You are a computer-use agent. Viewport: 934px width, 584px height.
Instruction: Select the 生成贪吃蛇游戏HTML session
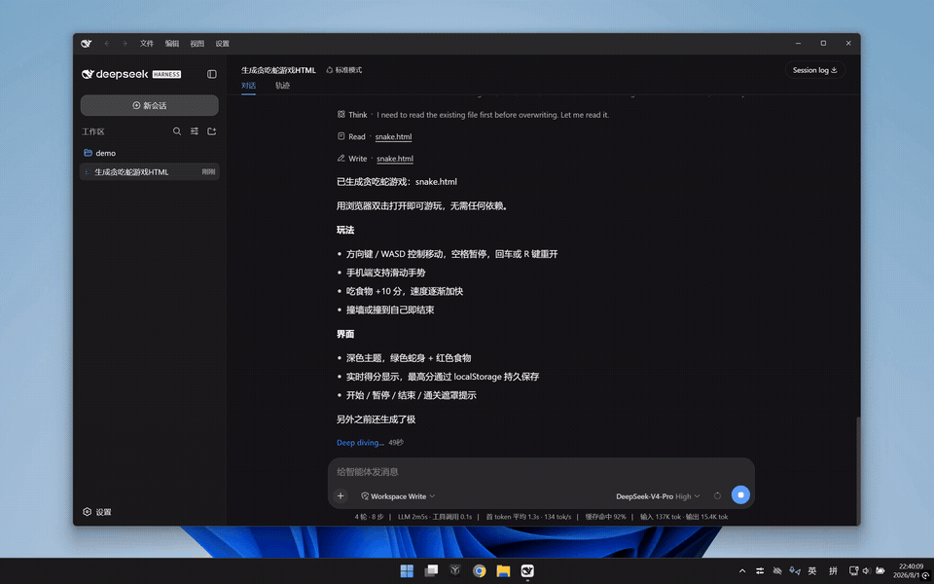(150, 171)
